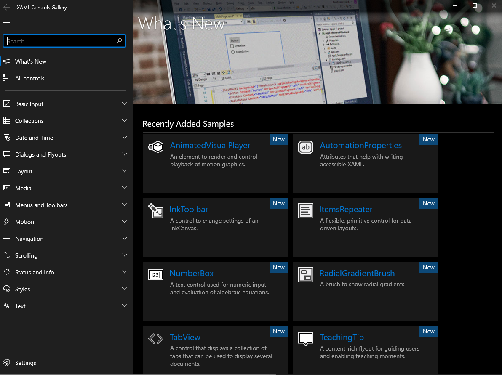Viewport: 502px width, 375px height.
Task: Expand the Date and Time category
Action: click(125, 137)
